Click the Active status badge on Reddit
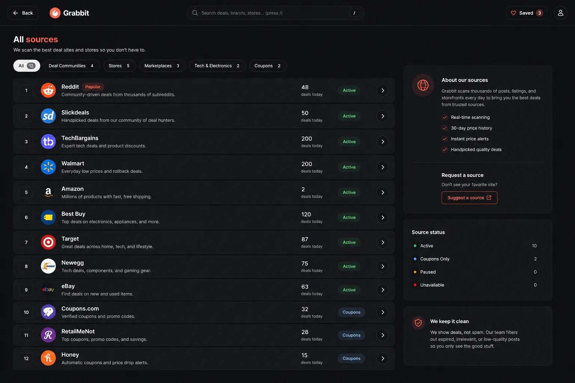575x383 pixels. (349, 91)
